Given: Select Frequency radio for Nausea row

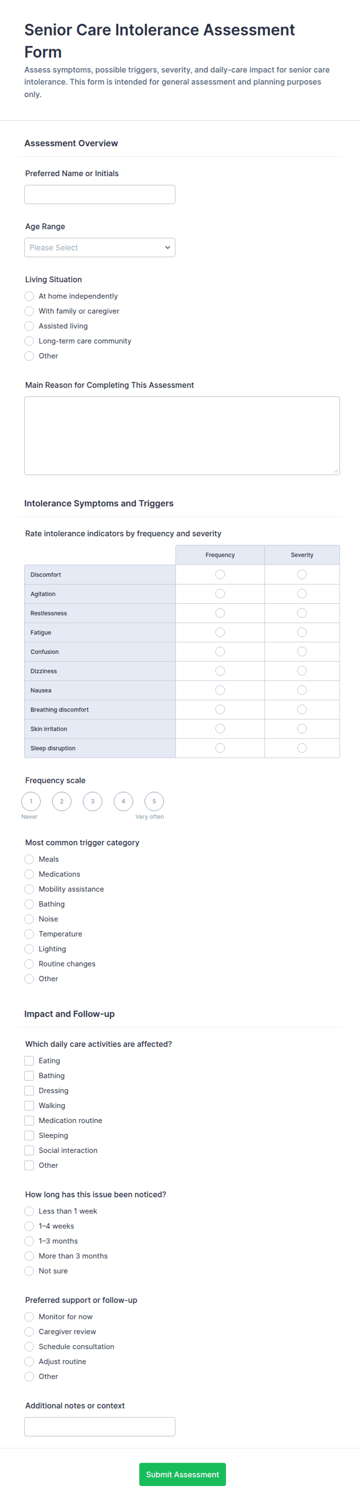Looking at the screenshot, I should point(220,690).
